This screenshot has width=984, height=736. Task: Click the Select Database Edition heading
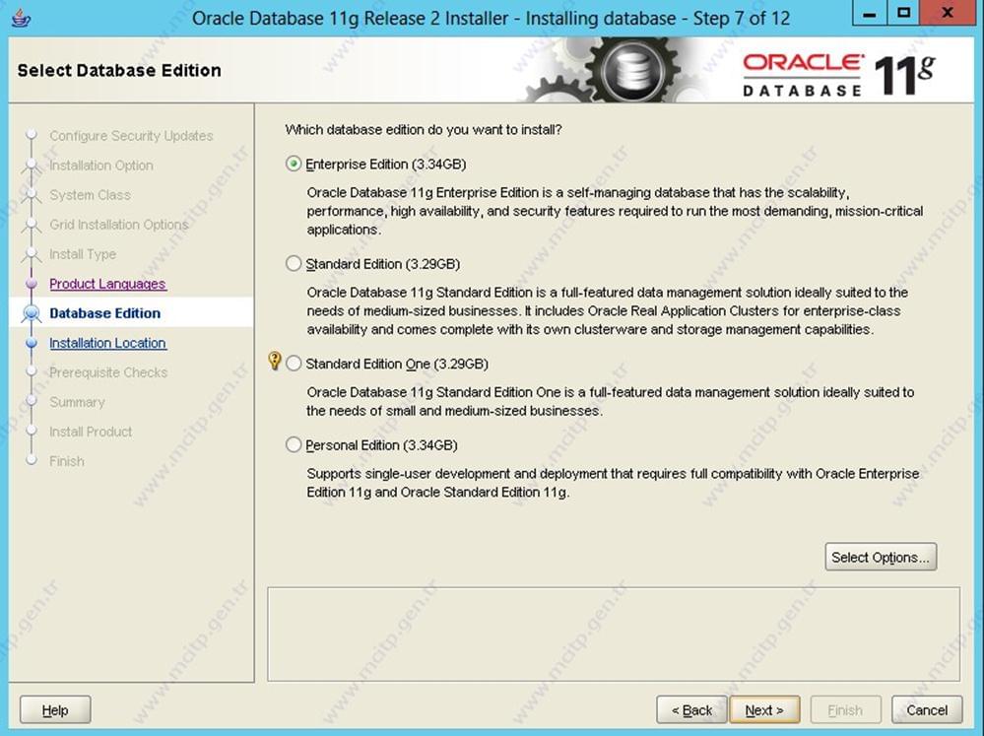click(119, 70)
